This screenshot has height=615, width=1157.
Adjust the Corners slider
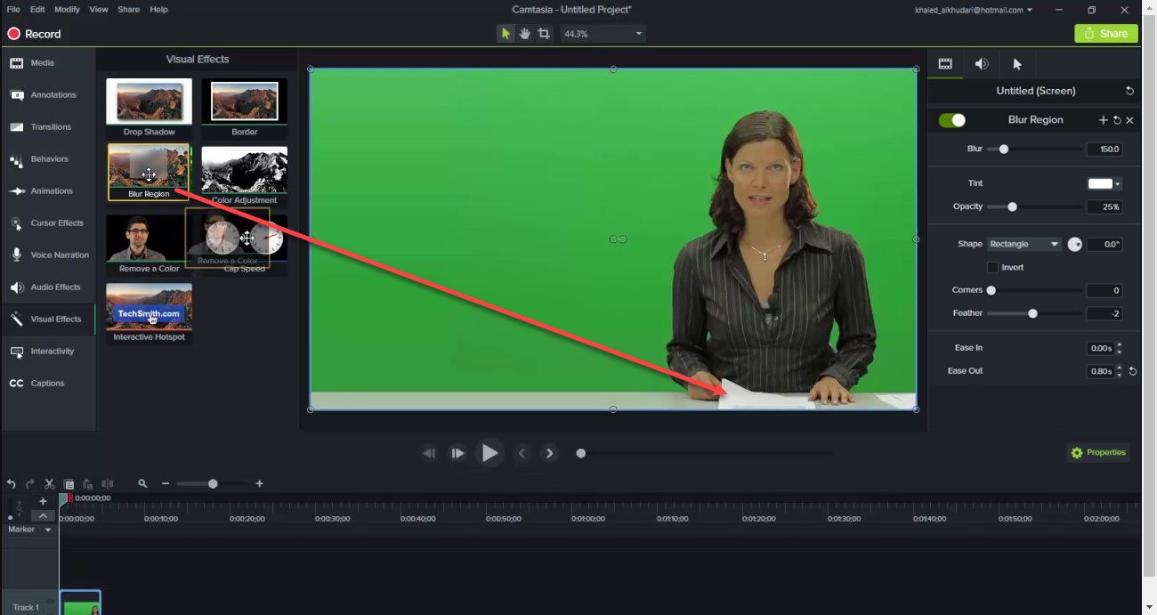(x=991, y=291)
